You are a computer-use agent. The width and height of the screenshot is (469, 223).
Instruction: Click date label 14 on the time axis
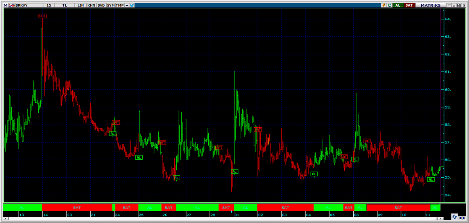tap(46, 215)
